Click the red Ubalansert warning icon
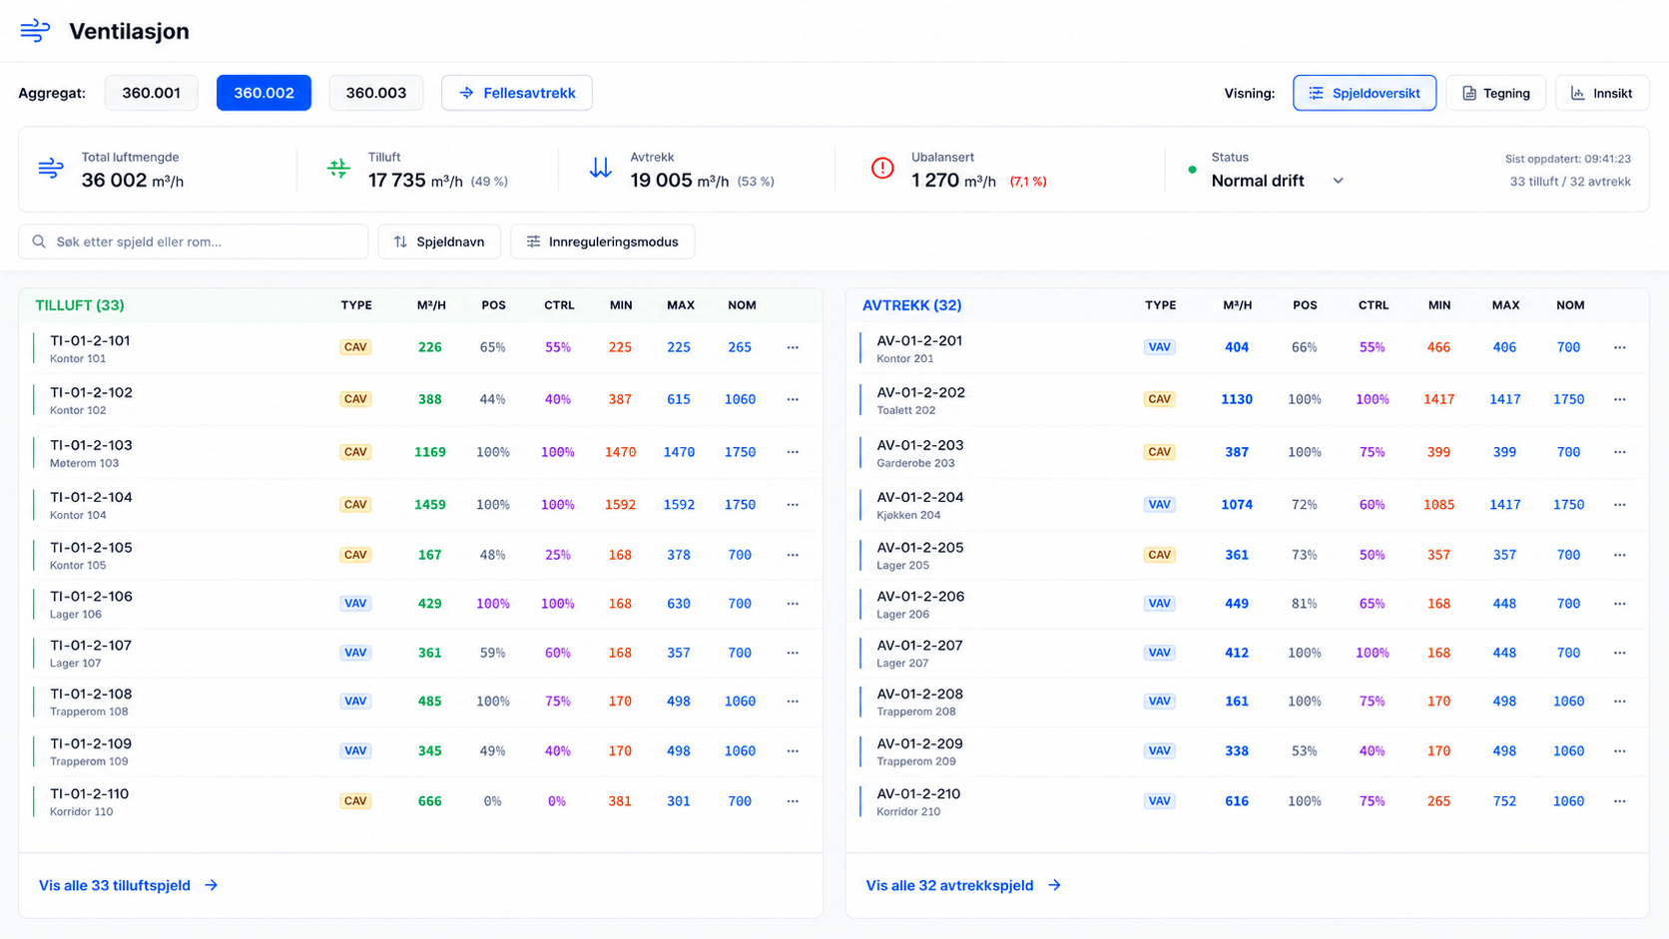The image size is (1669, 939). (882, 169)
